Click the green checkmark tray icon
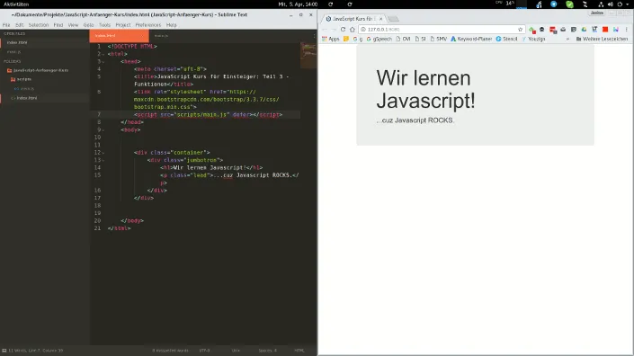Screen dimensions: 634x356 tap(569, 4)
